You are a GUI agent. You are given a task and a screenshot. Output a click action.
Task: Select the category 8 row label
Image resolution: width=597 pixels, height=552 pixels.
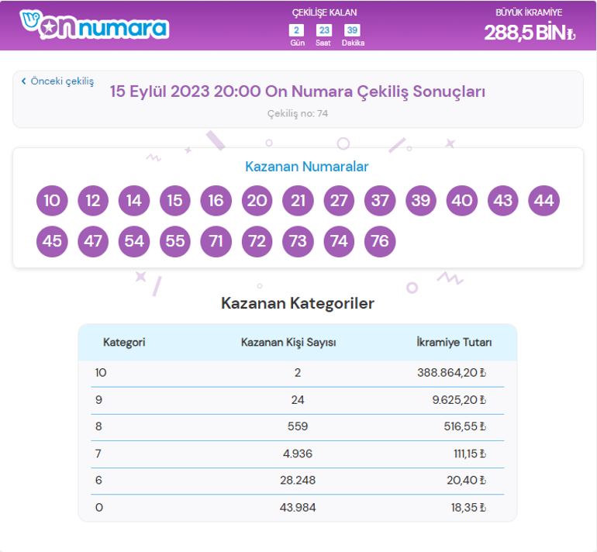point(98,426)
